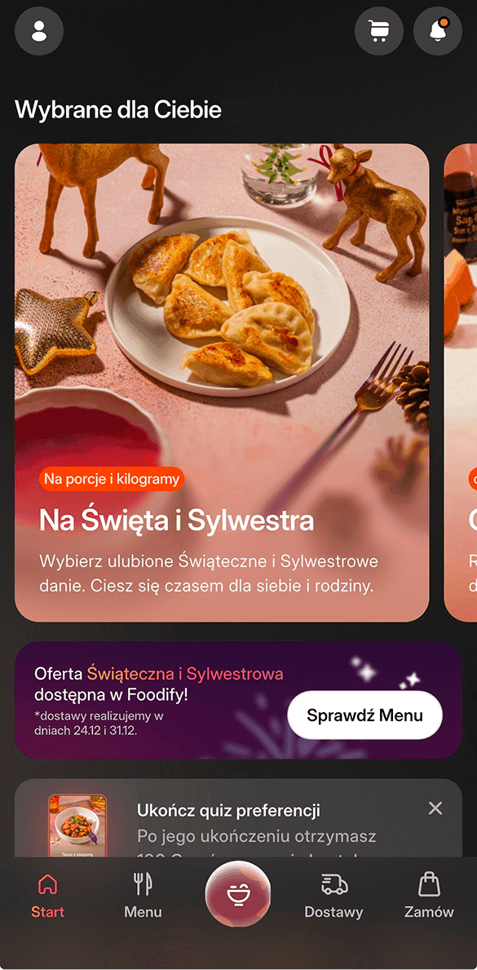
Task: Open the user profile icon
Action: click(x=39, y=30)
